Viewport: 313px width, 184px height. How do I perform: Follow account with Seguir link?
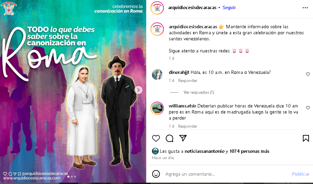[x=229, y=8]
